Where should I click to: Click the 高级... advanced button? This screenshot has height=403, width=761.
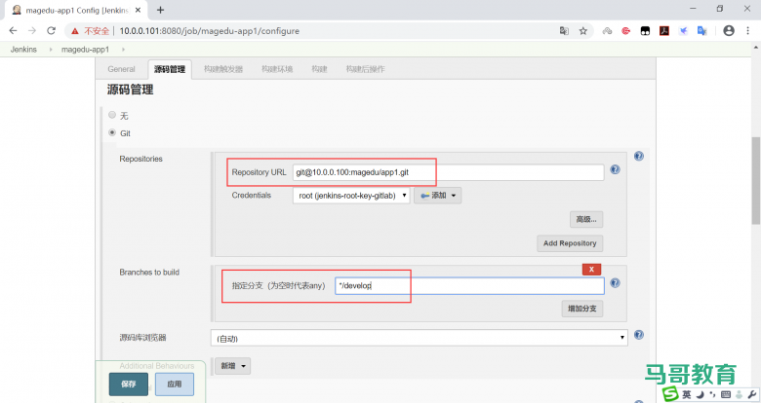(x=586, y=219)
